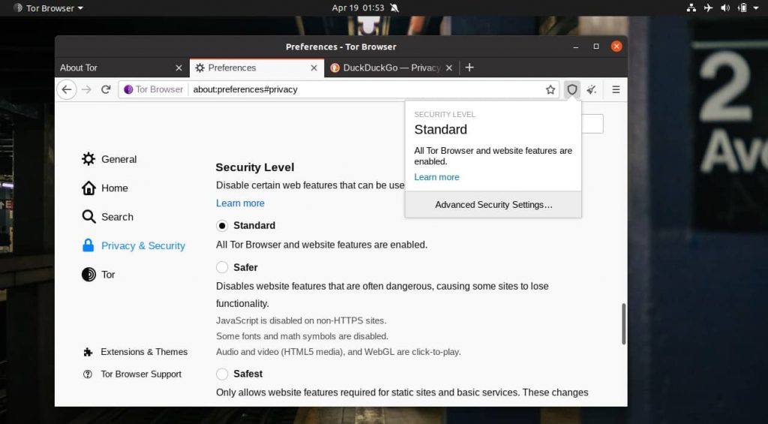Bookmark this page with star icon
Screen dimensions: 768x424
click(x=550, y=89)
